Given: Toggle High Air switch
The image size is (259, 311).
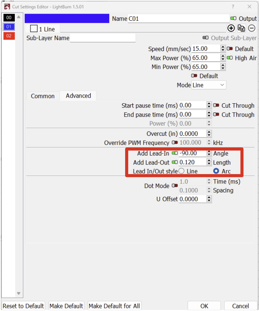Looking at the screenshot, I should click(x=229, y=58).
